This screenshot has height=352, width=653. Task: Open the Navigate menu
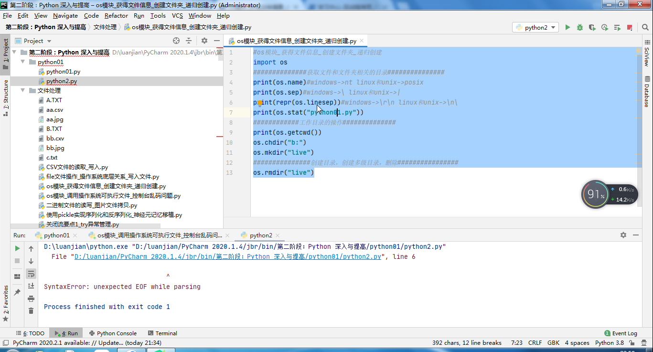pos(65,16)
